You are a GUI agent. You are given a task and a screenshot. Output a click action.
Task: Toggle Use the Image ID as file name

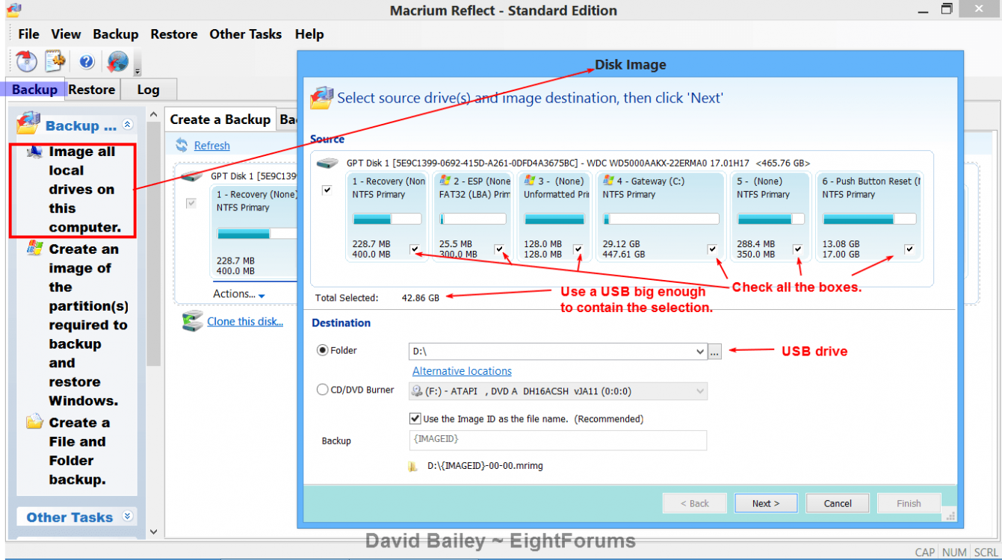click(x=415, y=419)
